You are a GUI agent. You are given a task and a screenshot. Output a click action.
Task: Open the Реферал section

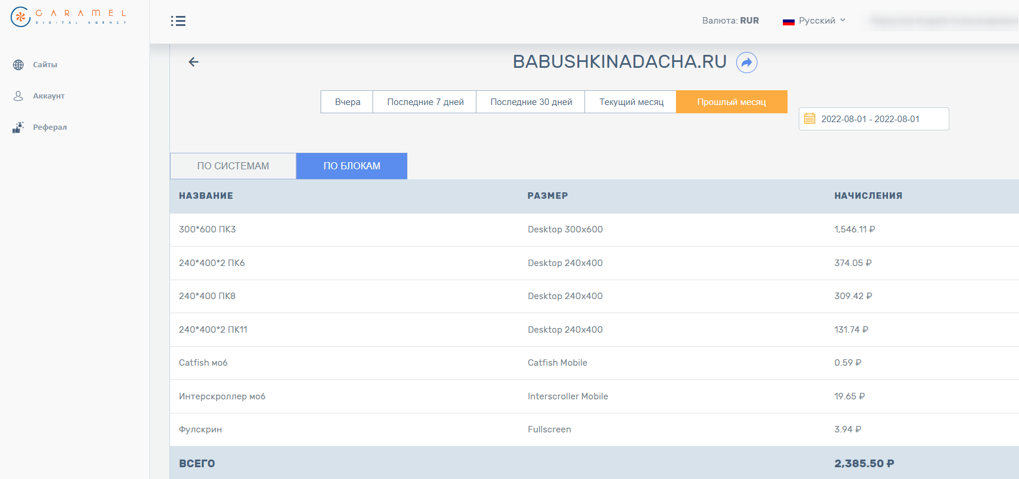(50, 127)
